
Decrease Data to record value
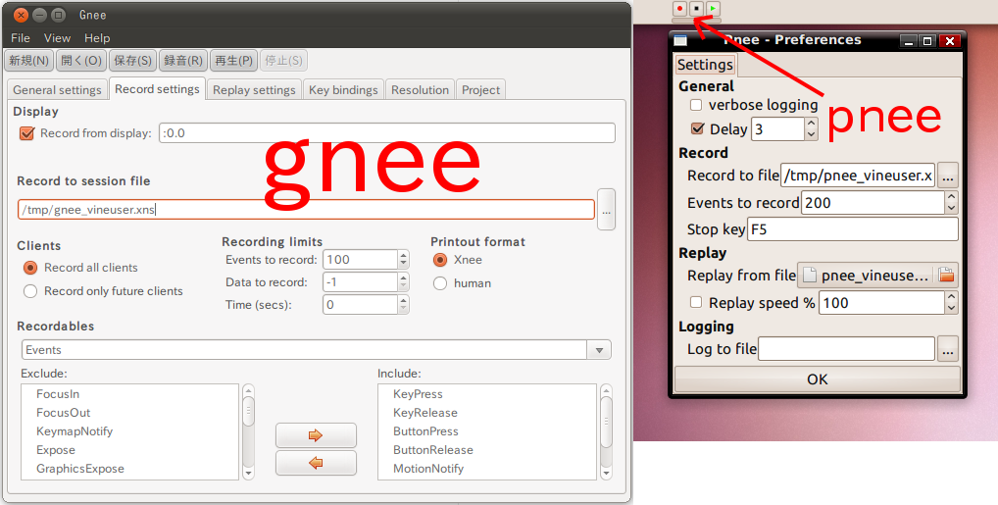coord(404,286)
